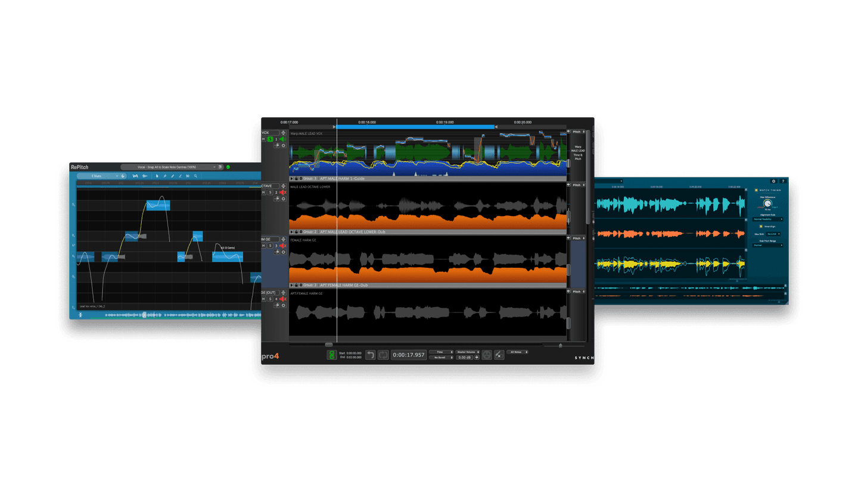858x482 pixels.
Task: Click the tool-with-x icon in transport bar
Action: [x=499, y=355]
